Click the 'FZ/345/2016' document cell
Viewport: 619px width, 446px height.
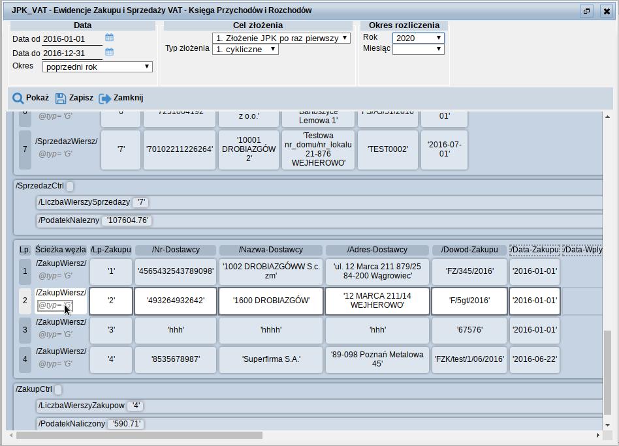coord(469,271)
